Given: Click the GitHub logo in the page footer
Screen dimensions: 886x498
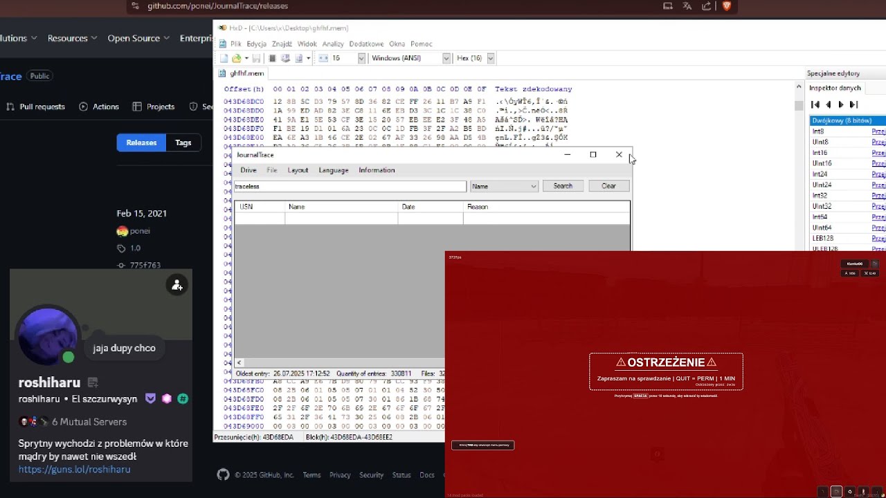Looking at the screenshot, I should [223, 474].
